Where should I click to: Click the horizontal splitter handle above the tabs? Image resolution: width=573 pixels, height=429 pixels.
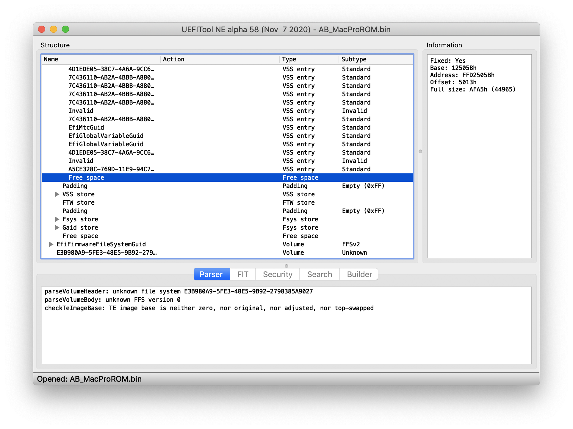pyautogui.click(x=286, y=266)
